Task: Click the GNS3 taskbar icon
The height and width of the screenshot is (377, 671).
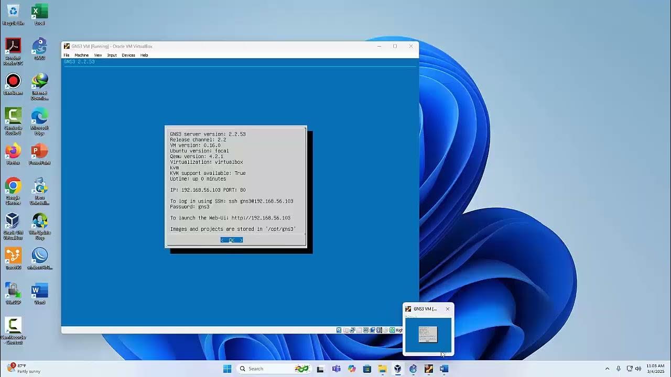Action: 413,369
